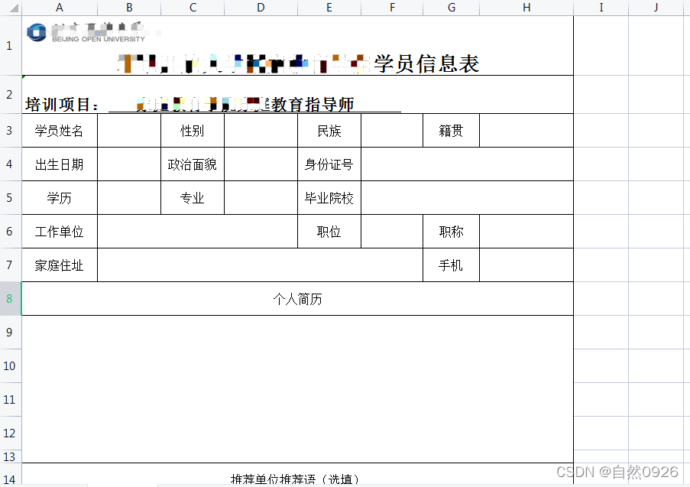Click the empty cell next to 手机
690x487 pixels.
pos(526,265)
